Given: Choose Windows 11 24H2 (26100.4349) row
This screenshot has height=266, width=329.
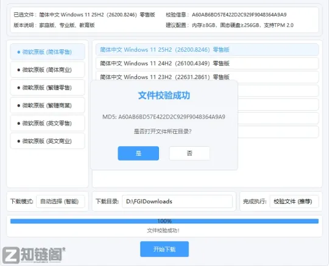Looking at the screenshot, I should click(x=207, y=63).
